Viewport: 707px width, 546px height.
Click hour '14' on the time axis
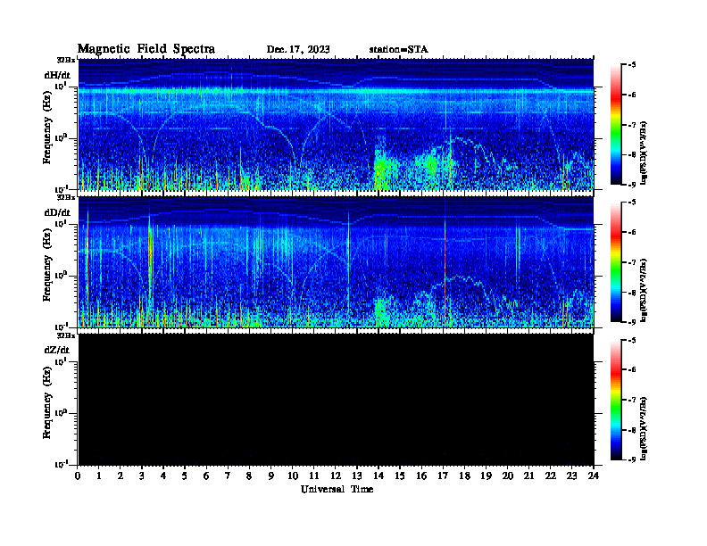378,476
